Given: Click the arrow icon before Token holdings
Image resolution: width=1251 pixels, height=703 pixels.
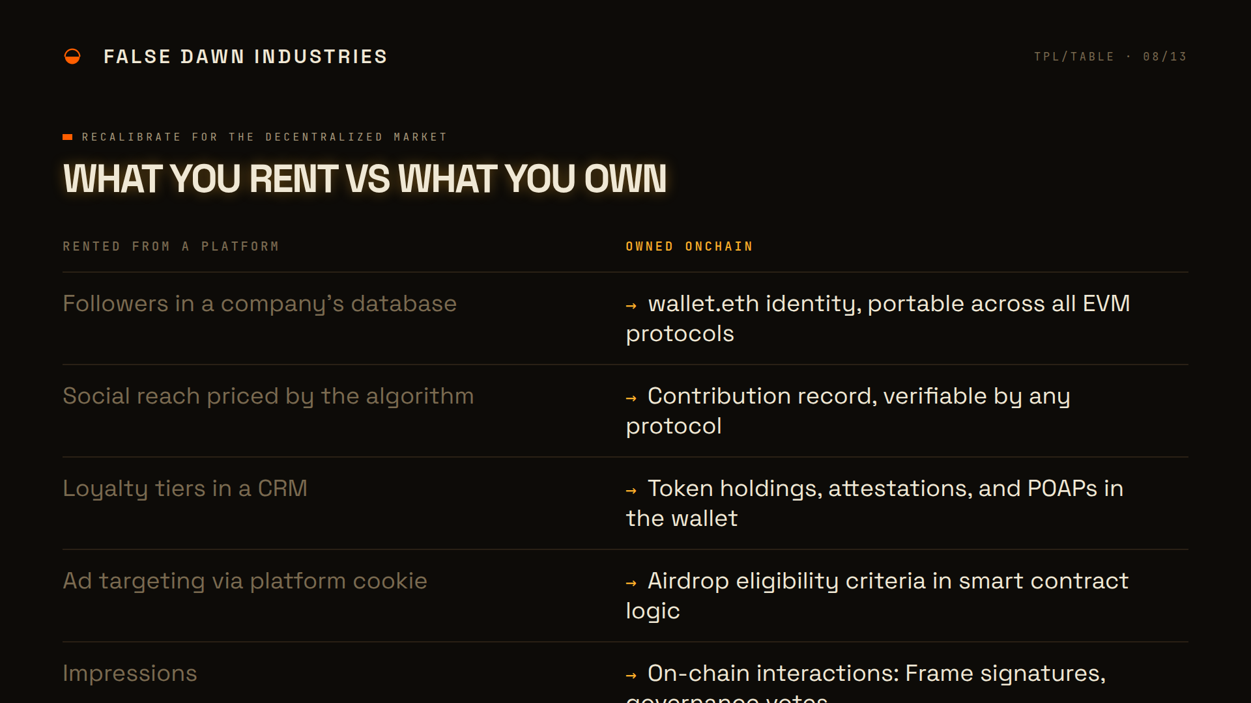Looking at the screenshot, I should [x=631, y=490].
